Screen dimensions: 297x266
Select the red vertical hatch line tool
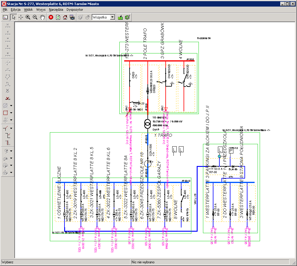[7, 142]
